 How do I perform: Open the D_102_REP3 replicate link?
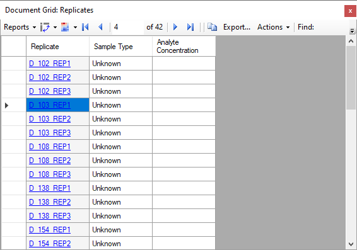tap(50, 91)
